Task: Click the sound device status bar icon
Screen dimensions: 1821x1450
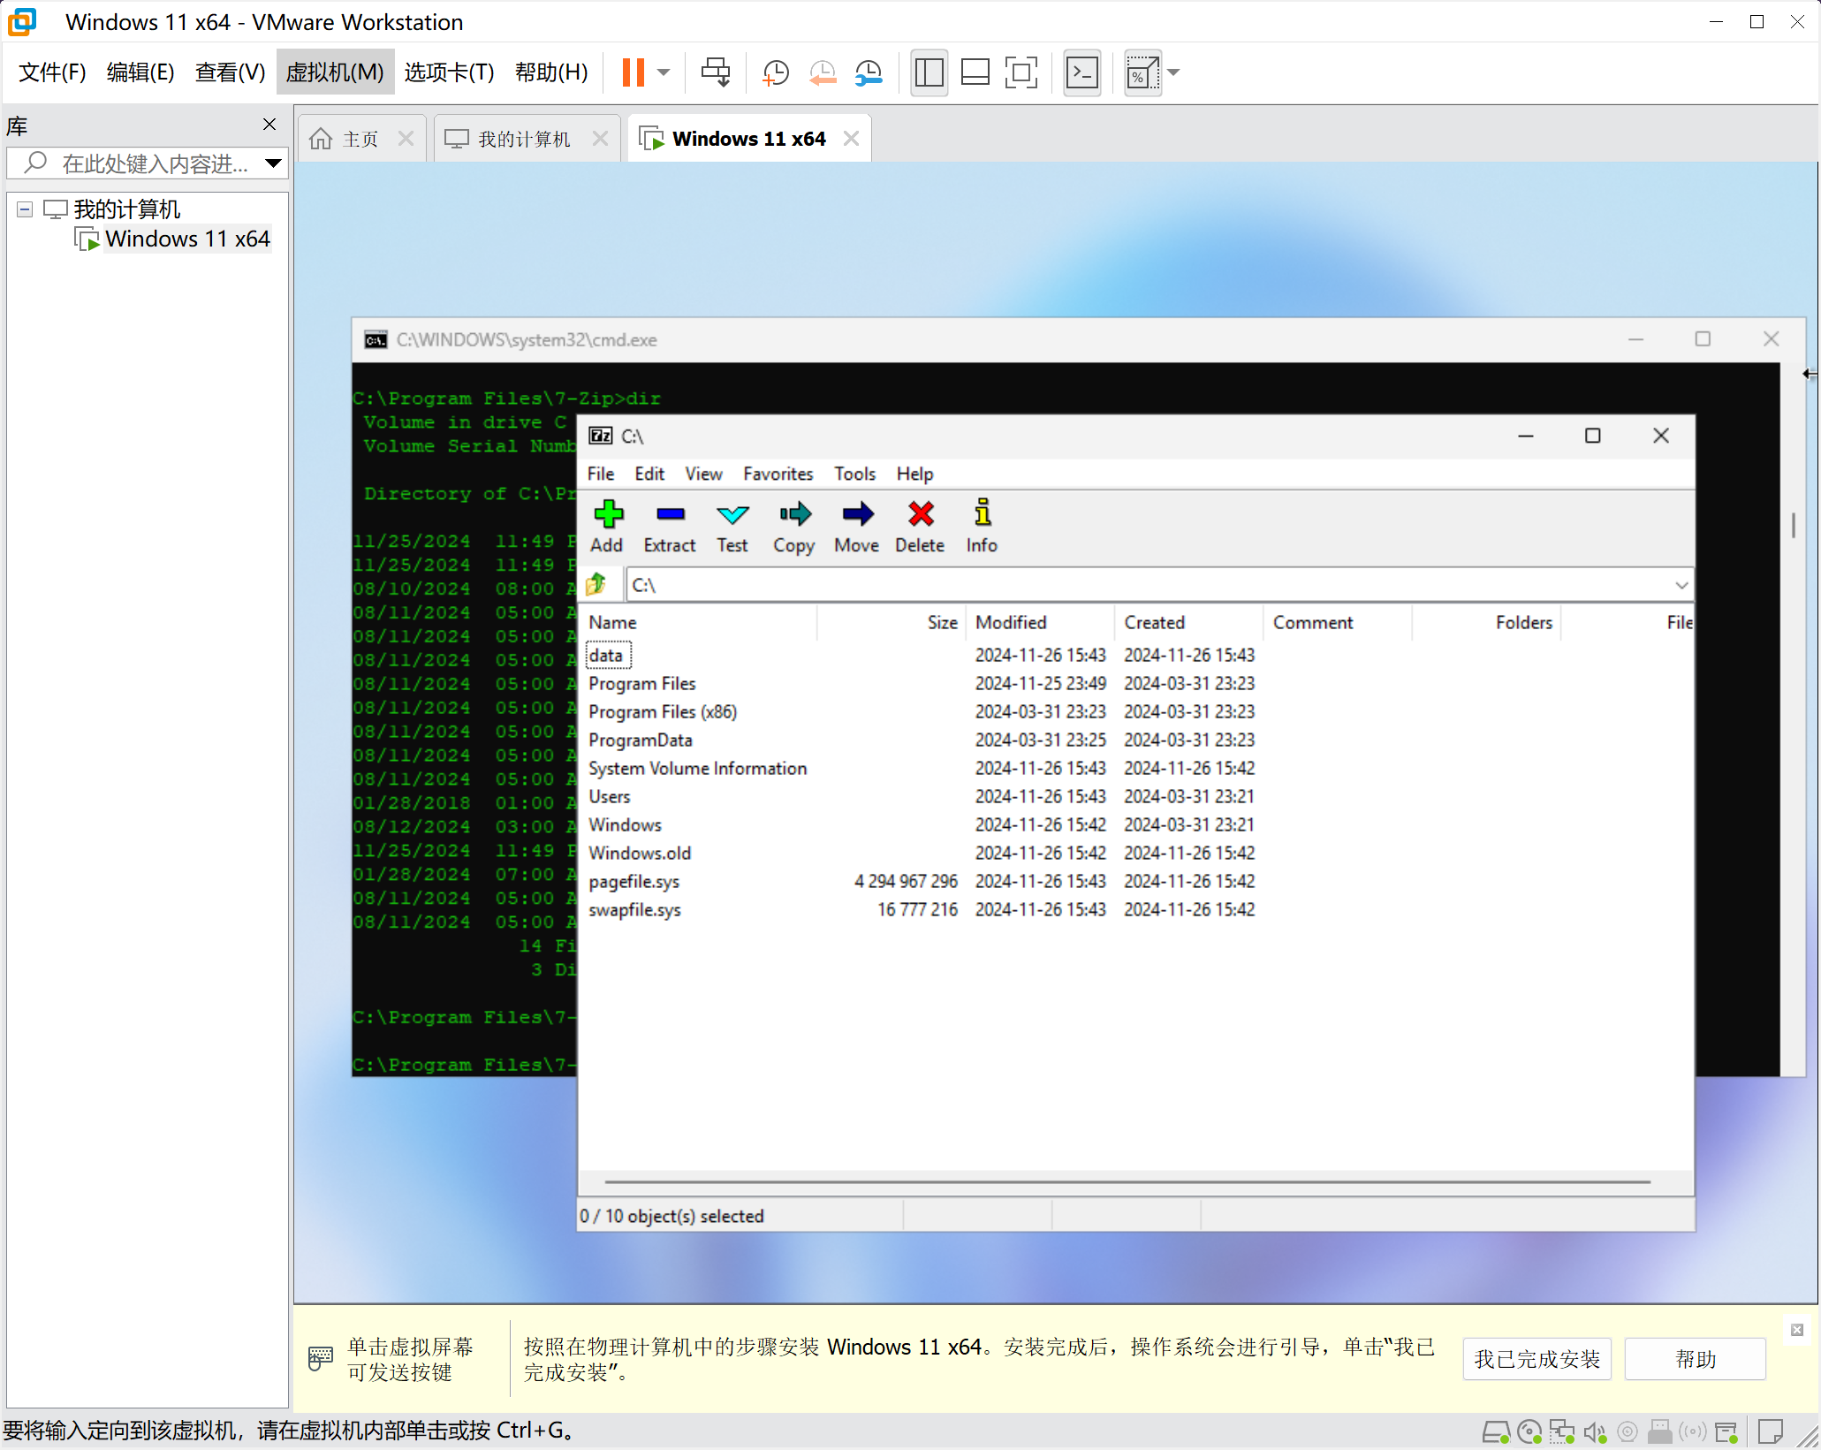Action: [1595, 1432]
